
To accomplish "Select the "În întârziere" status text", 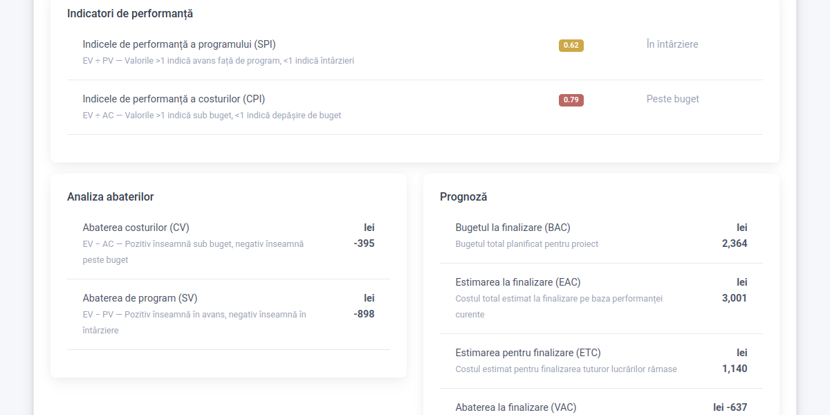I will [672, 44].
